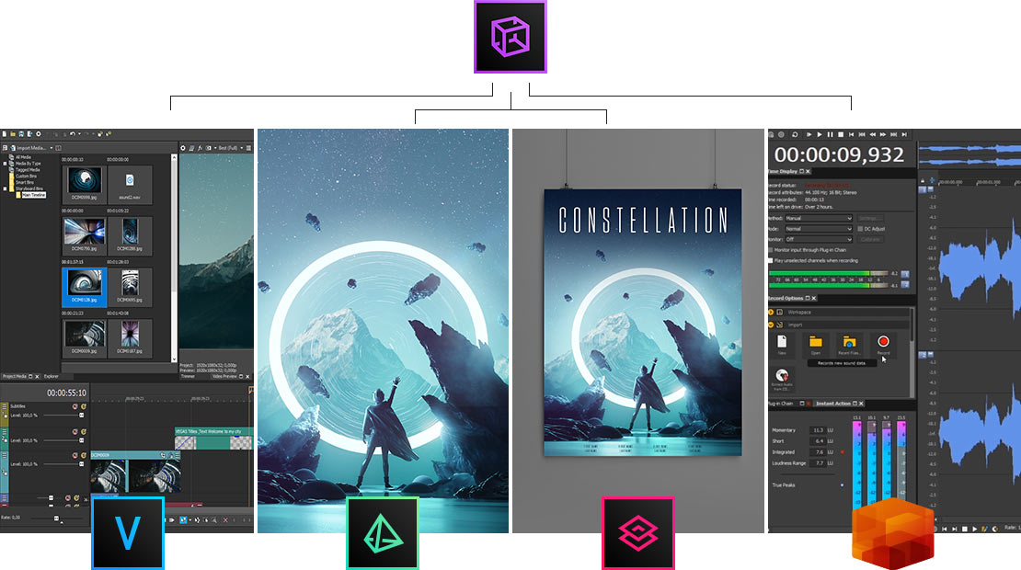This screenshot has width=1021, height=570.
Task: Open Monitor Off dropdown
Action: point(819,239)
